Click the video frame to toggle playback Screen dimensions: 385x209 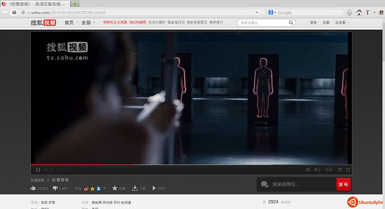click(x=191, y=98)
